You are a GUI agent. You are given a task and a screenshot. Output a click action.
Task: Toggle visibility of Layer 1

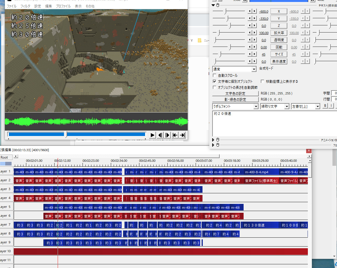click(6, 171)
